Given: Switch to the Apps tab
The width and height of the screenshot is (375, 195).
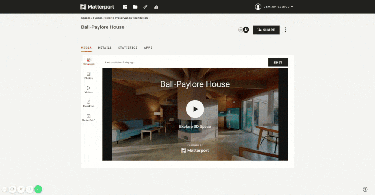Looking at the screenshot, I should pos(148,48).
